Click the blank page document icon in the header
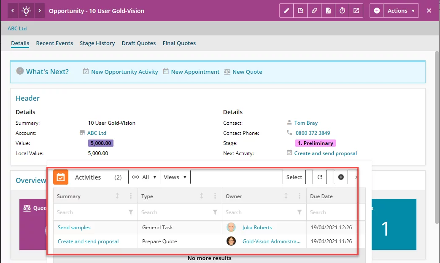440x263 pixels. click(300, 11)
